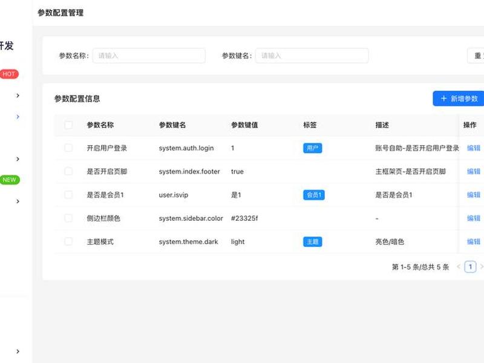Check the 开启用户登录 row checkbox
The width and height of the screenshot is (484, 363).
68,148
